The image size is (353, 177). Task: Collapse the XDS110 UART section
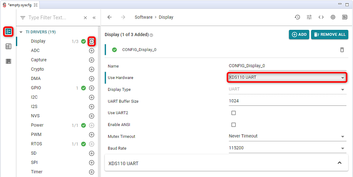point(339,163)
